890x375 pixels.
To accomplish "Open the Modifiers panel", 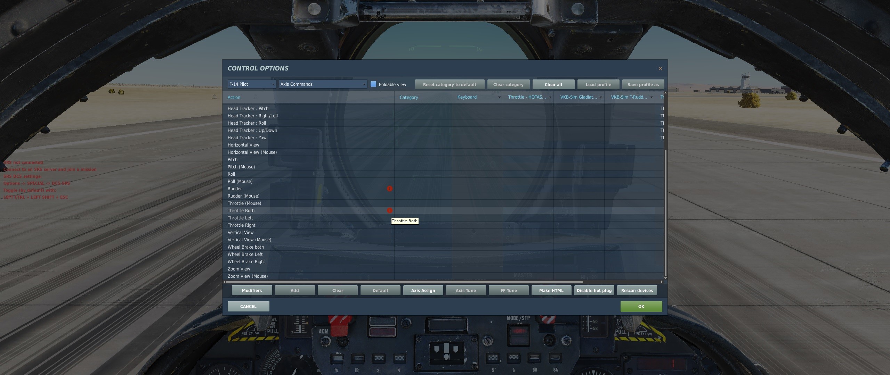I will click(x=252, y=290).
